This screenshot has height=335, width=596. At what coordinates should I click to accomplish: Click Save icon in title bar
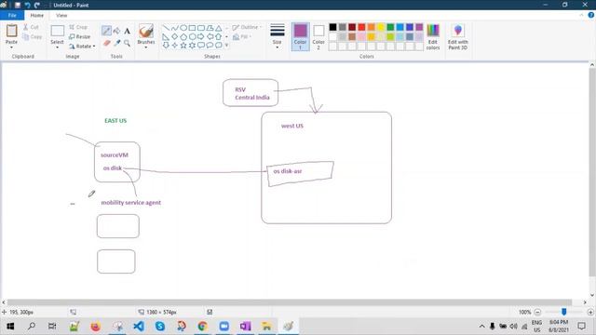(x=18, y=5)
